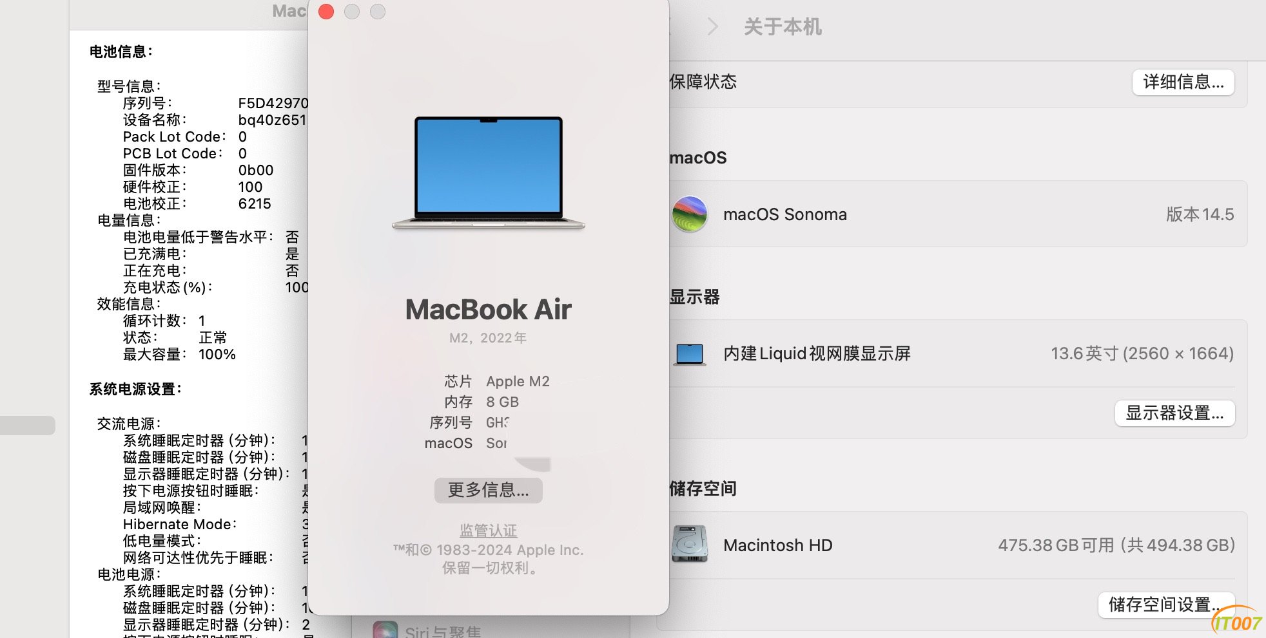Select the MacBook Air title
Image resolution: width=1266 pixels, height=638 pixels.
click(489, 310)
